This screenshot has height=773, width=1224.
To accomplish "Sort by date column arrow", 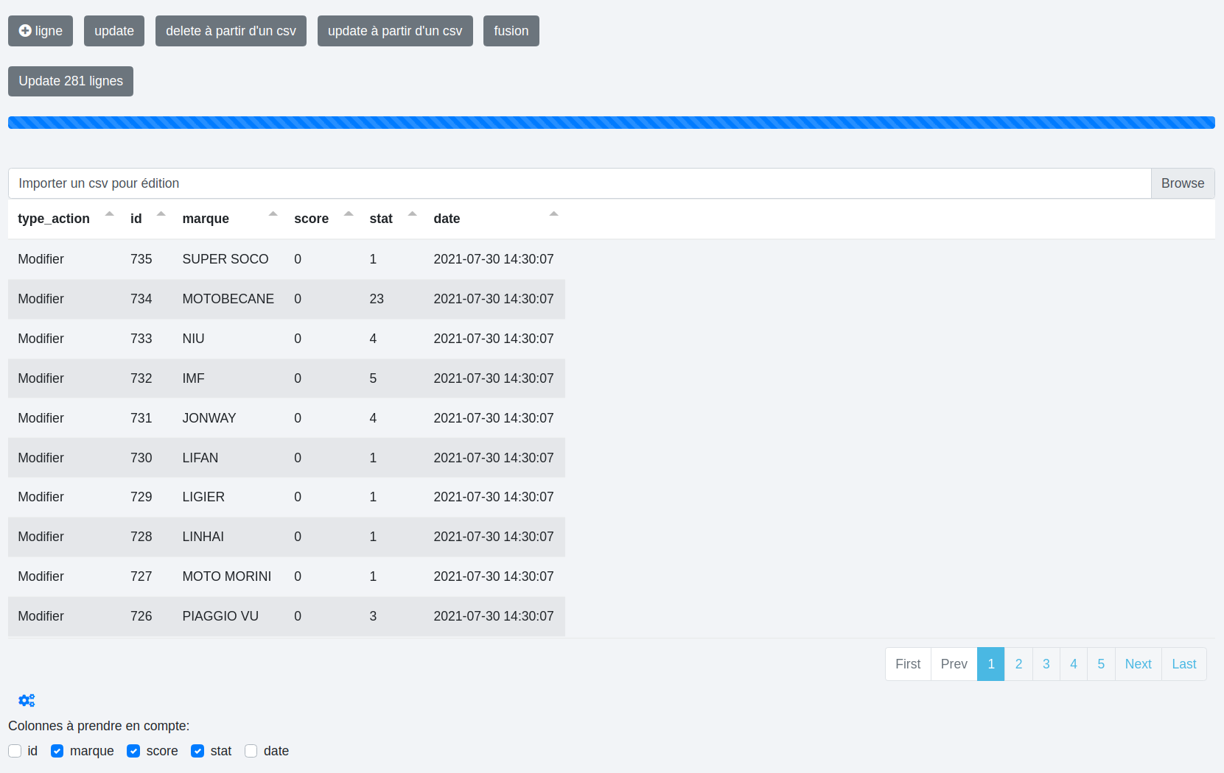I will [x=553, y=215].
